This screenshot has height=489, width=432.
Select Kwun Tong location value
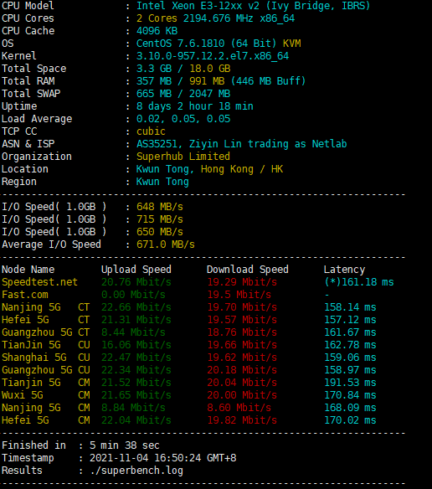coord(209,169)
